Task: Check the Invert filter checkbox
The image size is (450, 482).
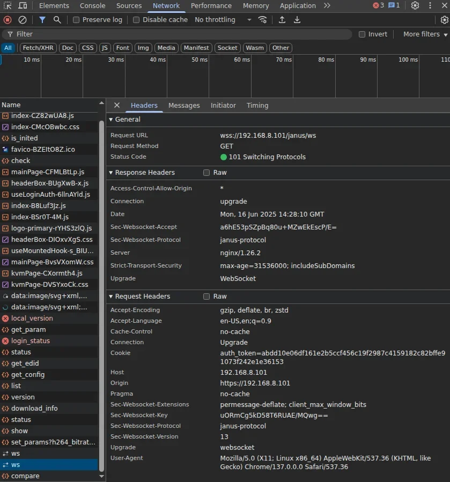Action: (362, 34)
